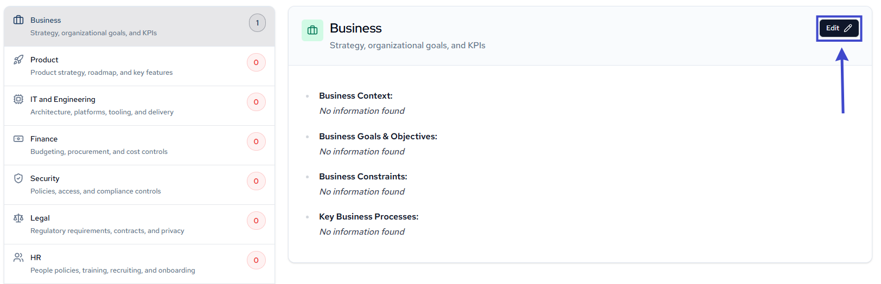Click the Key Business Processes heading
The width and height of the screenshot is (881, 284).
point(369,217)
